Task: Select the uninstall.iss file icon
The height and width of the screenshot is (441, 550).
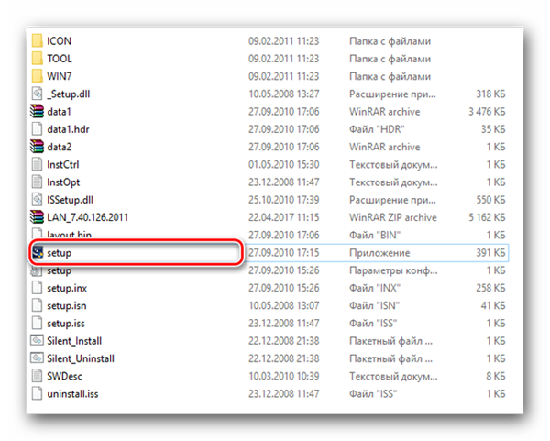Action: (37, 393)
